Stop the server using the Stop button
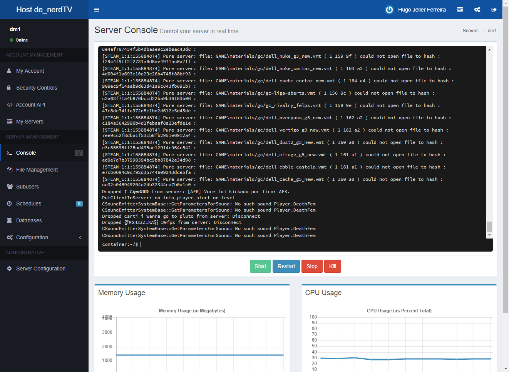Viewport: 509px width, 372px height. 312,266
